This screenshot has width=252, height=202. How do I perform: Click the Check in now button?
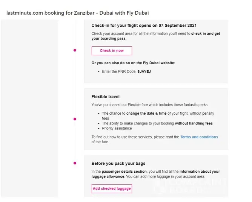pos(112,50)
